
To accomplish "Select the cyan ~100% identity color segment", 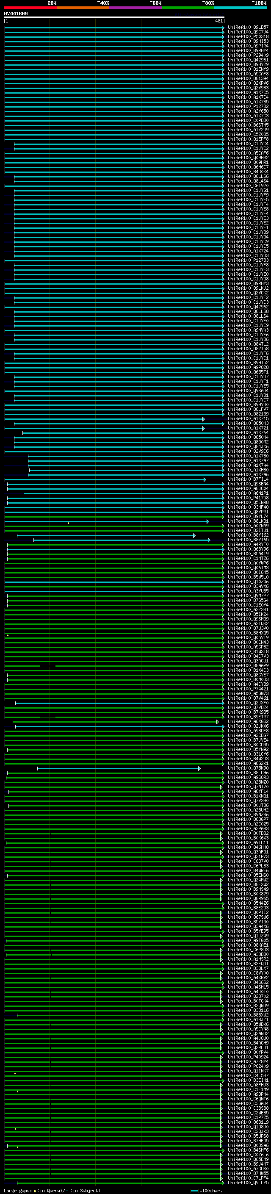I will pyautogui.click(x=241, y=8).
